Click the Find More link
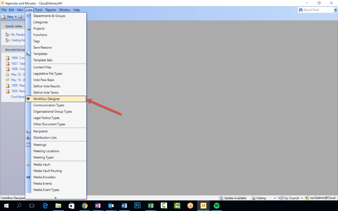The image size is (338, 211). point(18,97)
